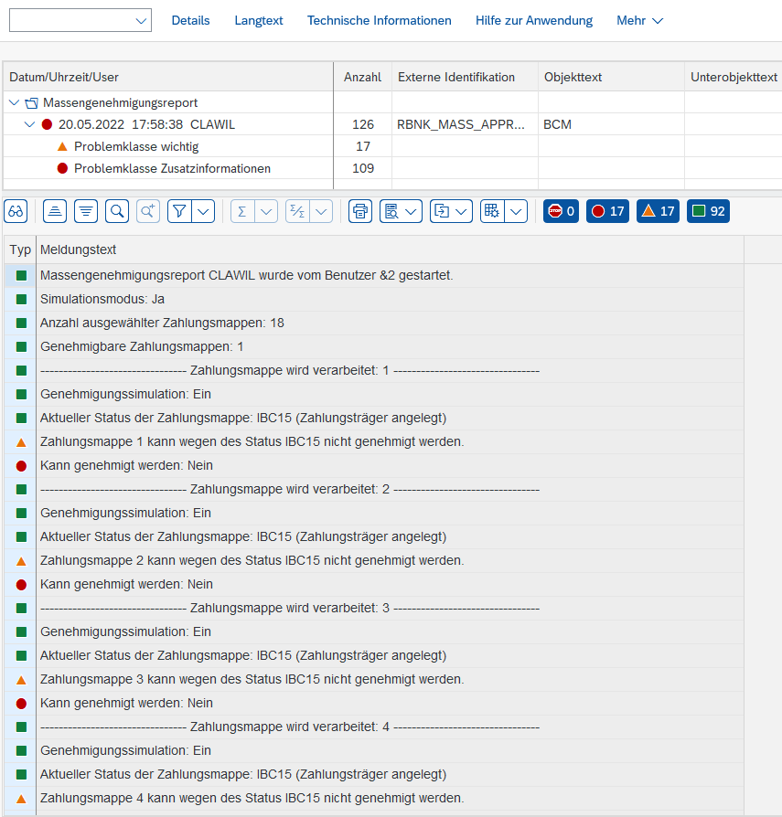Click the Hilfe zur Anwendung button
This screenshot has height=817, width=782.
[x=533, y=20]
